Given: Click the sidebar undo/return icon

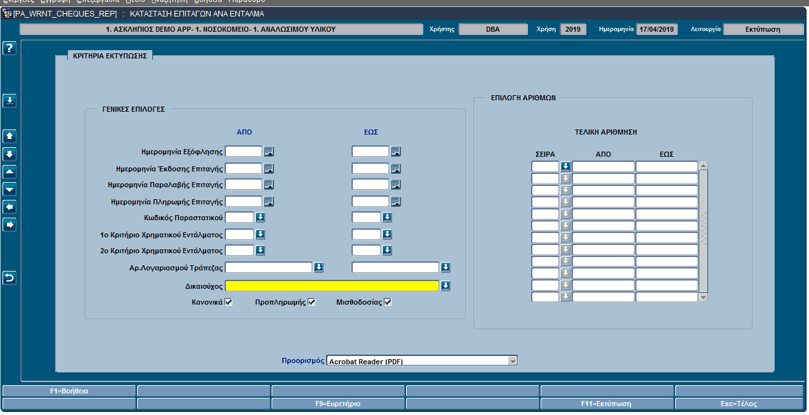Looking at the screenshot, I should (10, 278).
